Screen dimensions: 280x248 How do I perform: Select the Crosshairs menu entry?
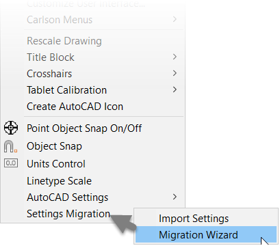49,74
